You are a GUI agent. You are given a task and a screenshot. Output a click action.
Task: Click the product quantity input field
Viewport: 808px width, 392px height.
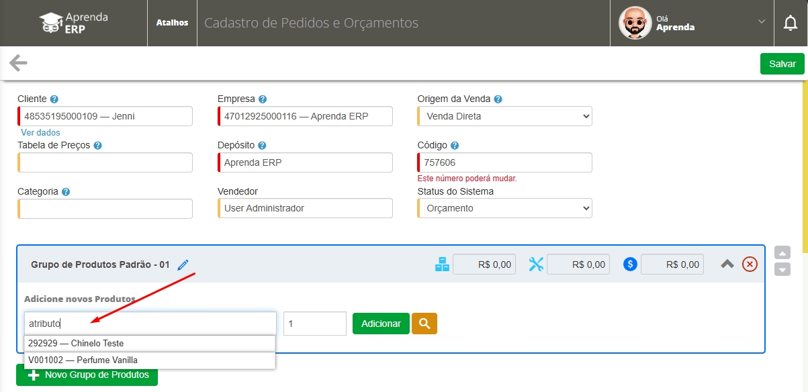pos(314,324)
